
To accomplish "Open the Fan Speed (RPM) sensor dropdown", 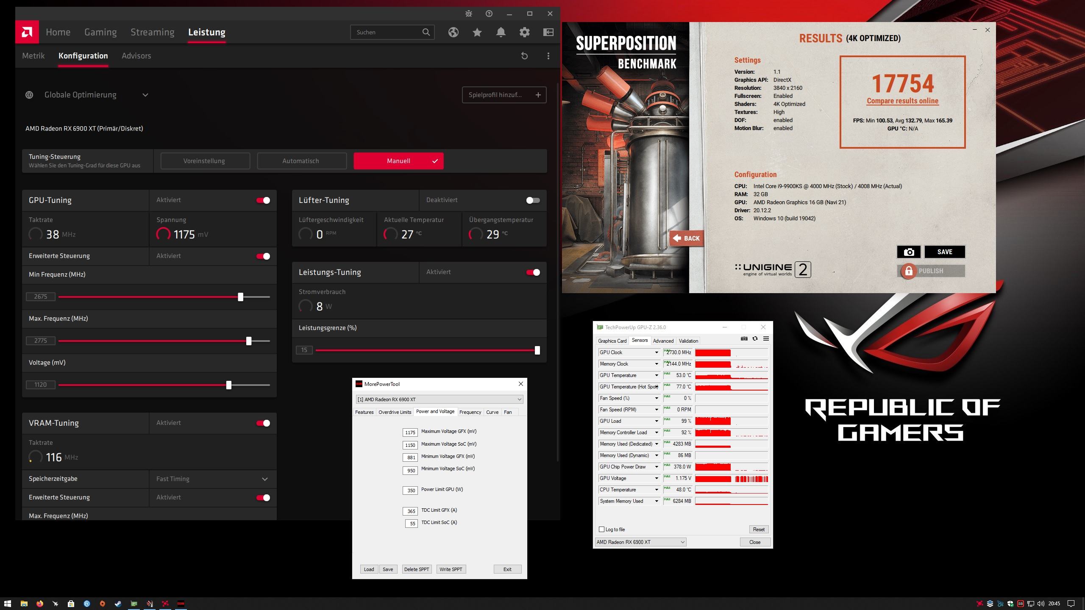I will [x=657, y=410].
